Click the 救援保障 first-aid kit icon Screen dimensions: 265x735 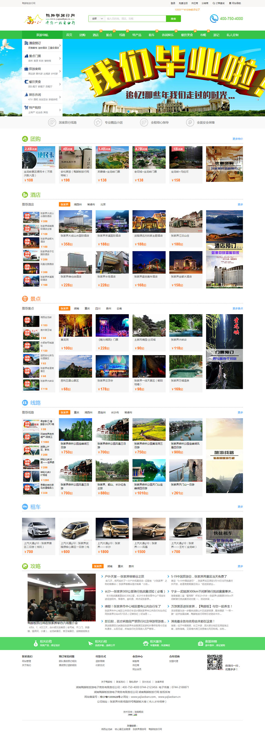[200, 643]
